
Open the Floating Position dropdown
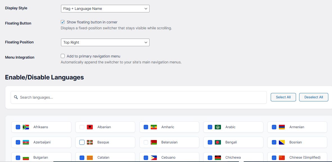[105, 43]
